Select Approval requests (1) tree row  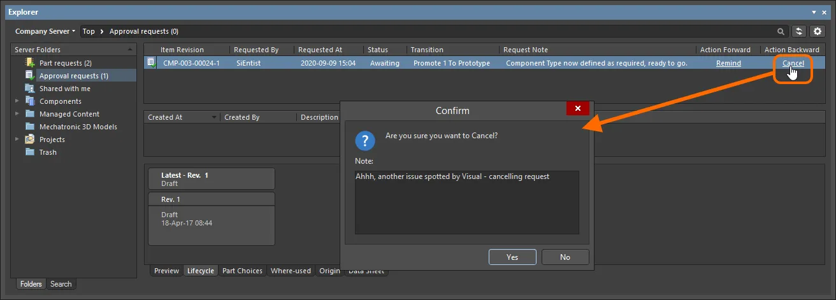tap(74, 76)
